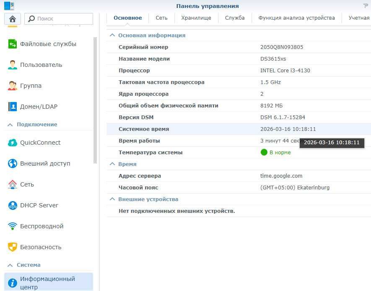Click the Нет подключенных внешних устройств message
This screenshot has height=291, width=371.
(x=177, y=211)
